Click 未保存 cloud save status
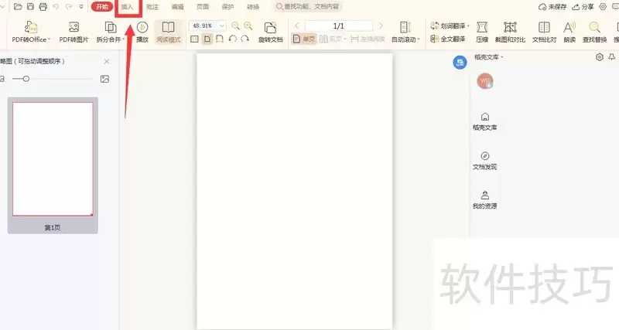The width and height of the screenshot is (619, 330). pyautogui.click(x=552, y=7)
